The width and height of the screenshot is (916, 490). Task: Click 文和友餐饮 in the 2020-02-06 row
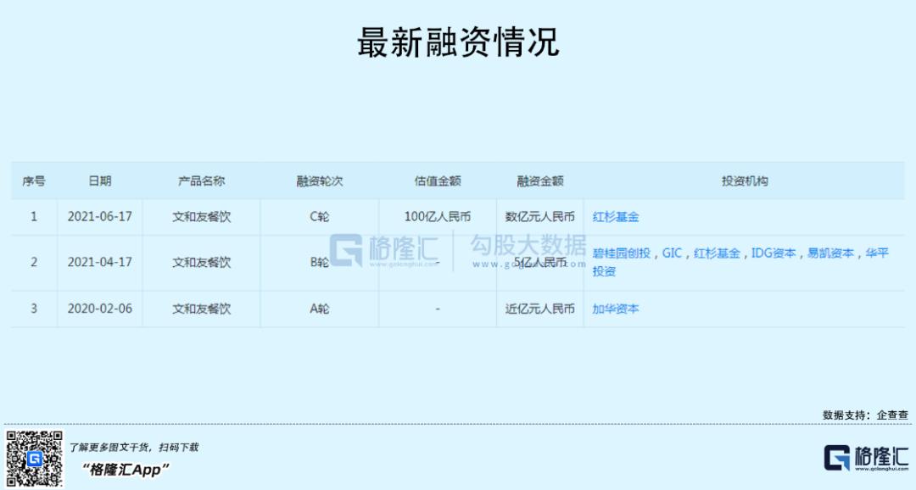click(x=202, y=309)
